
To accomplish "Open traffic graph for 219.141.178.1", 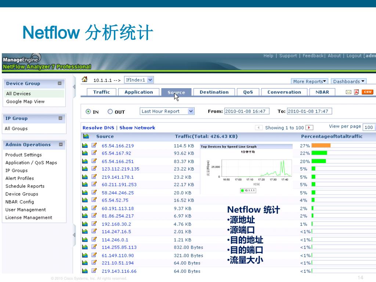I will tap(85, 177).
